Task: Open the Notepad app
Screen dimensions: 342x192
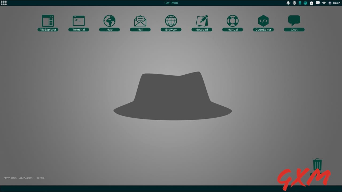Action: pyautogui.click(x=202, y=20)
